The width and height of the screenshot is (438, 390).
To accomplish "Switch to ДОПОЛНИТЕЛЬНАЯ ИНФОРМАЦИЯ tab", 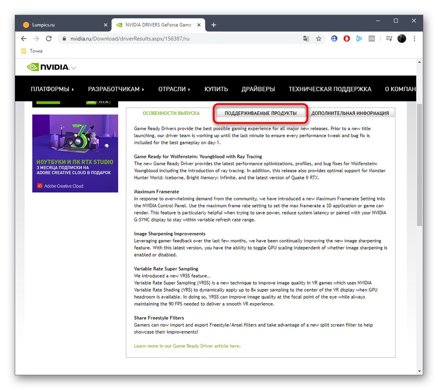I will click(350, 113).
